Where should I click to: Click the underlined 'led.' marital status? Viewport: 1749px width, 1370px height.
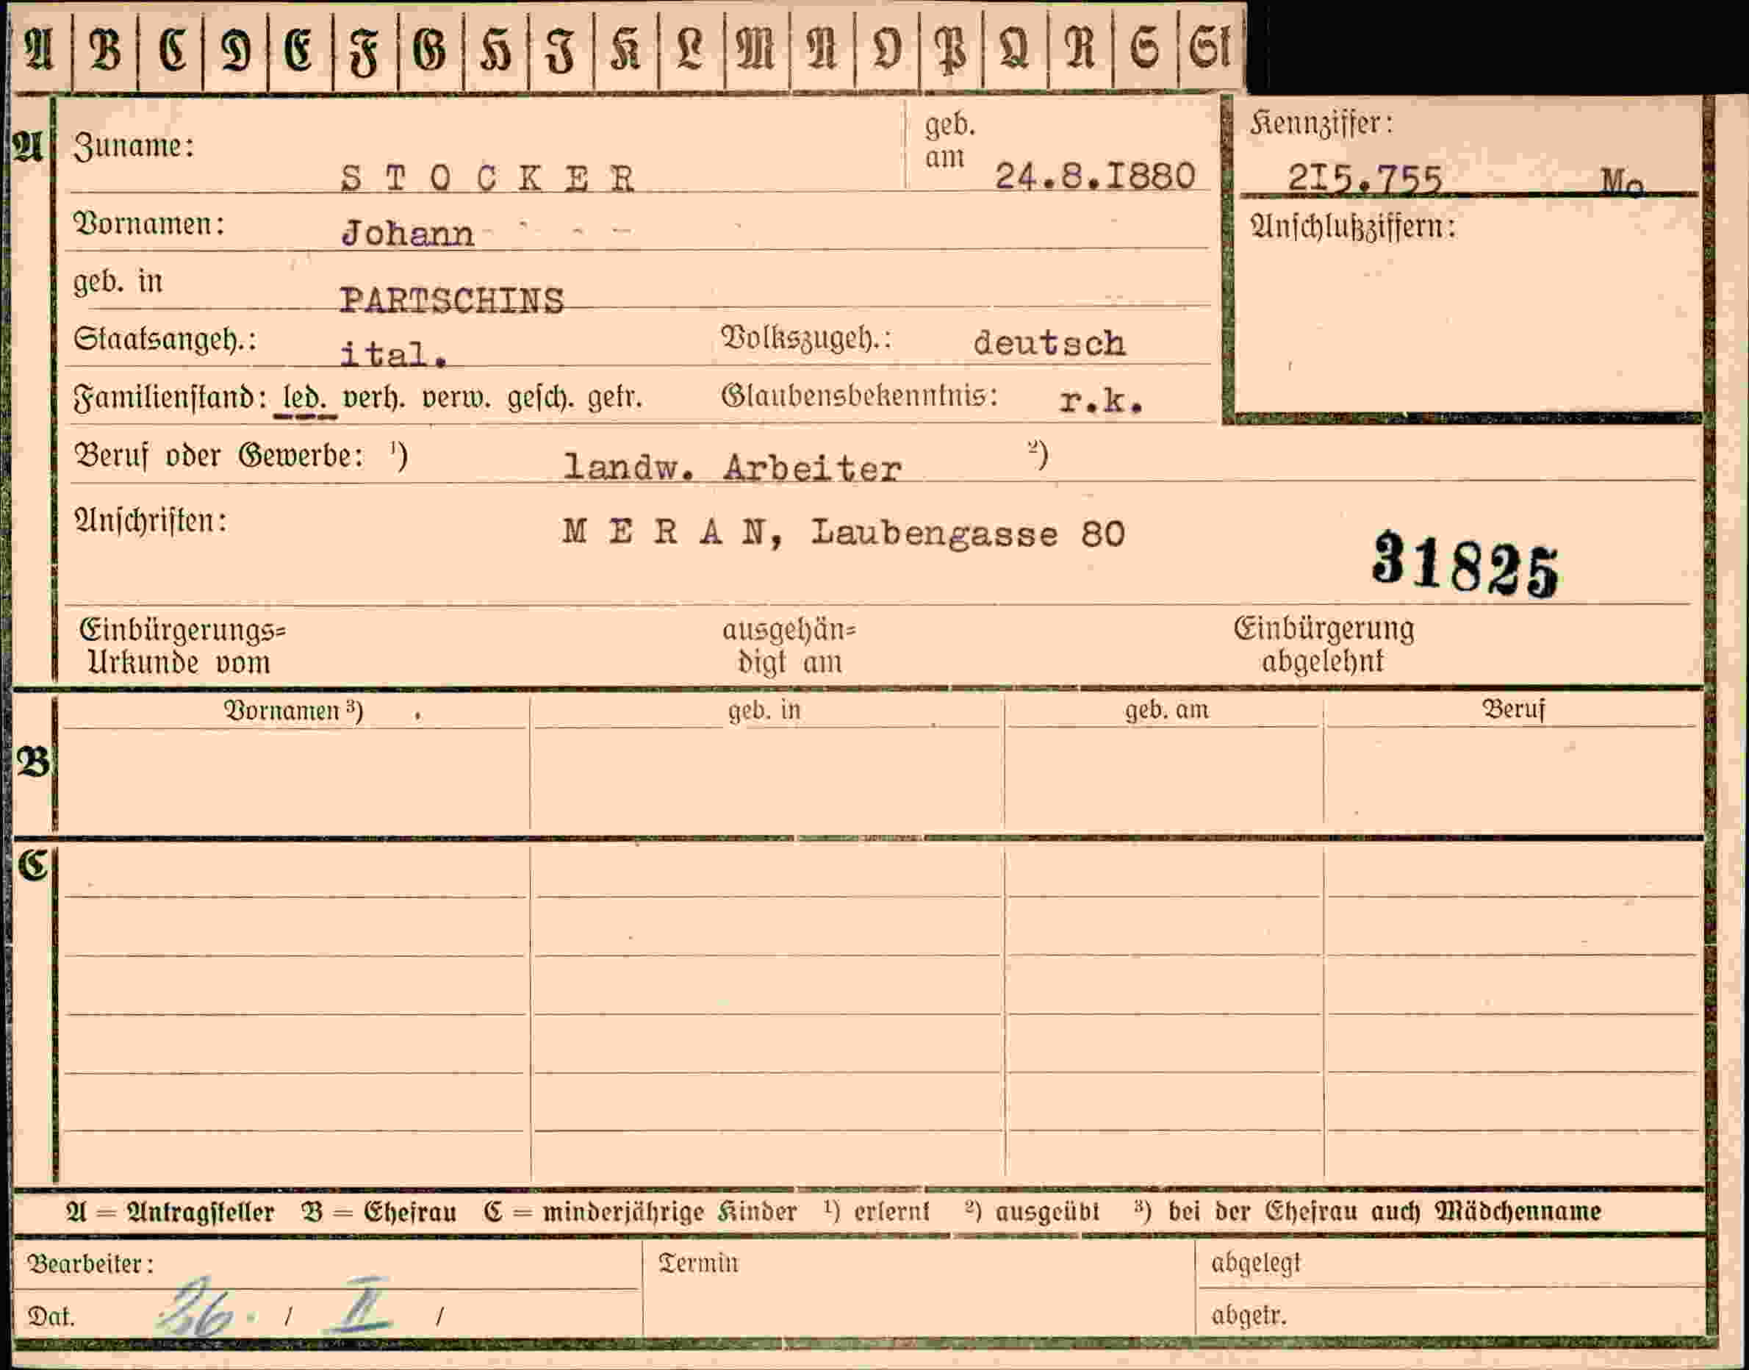click(x=304, y=398)
